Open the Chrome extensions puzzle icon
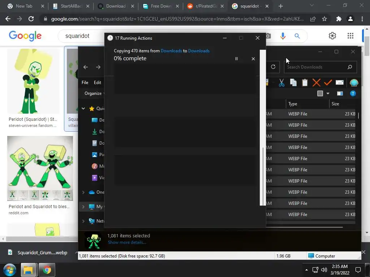 click(x=339, y=19)
